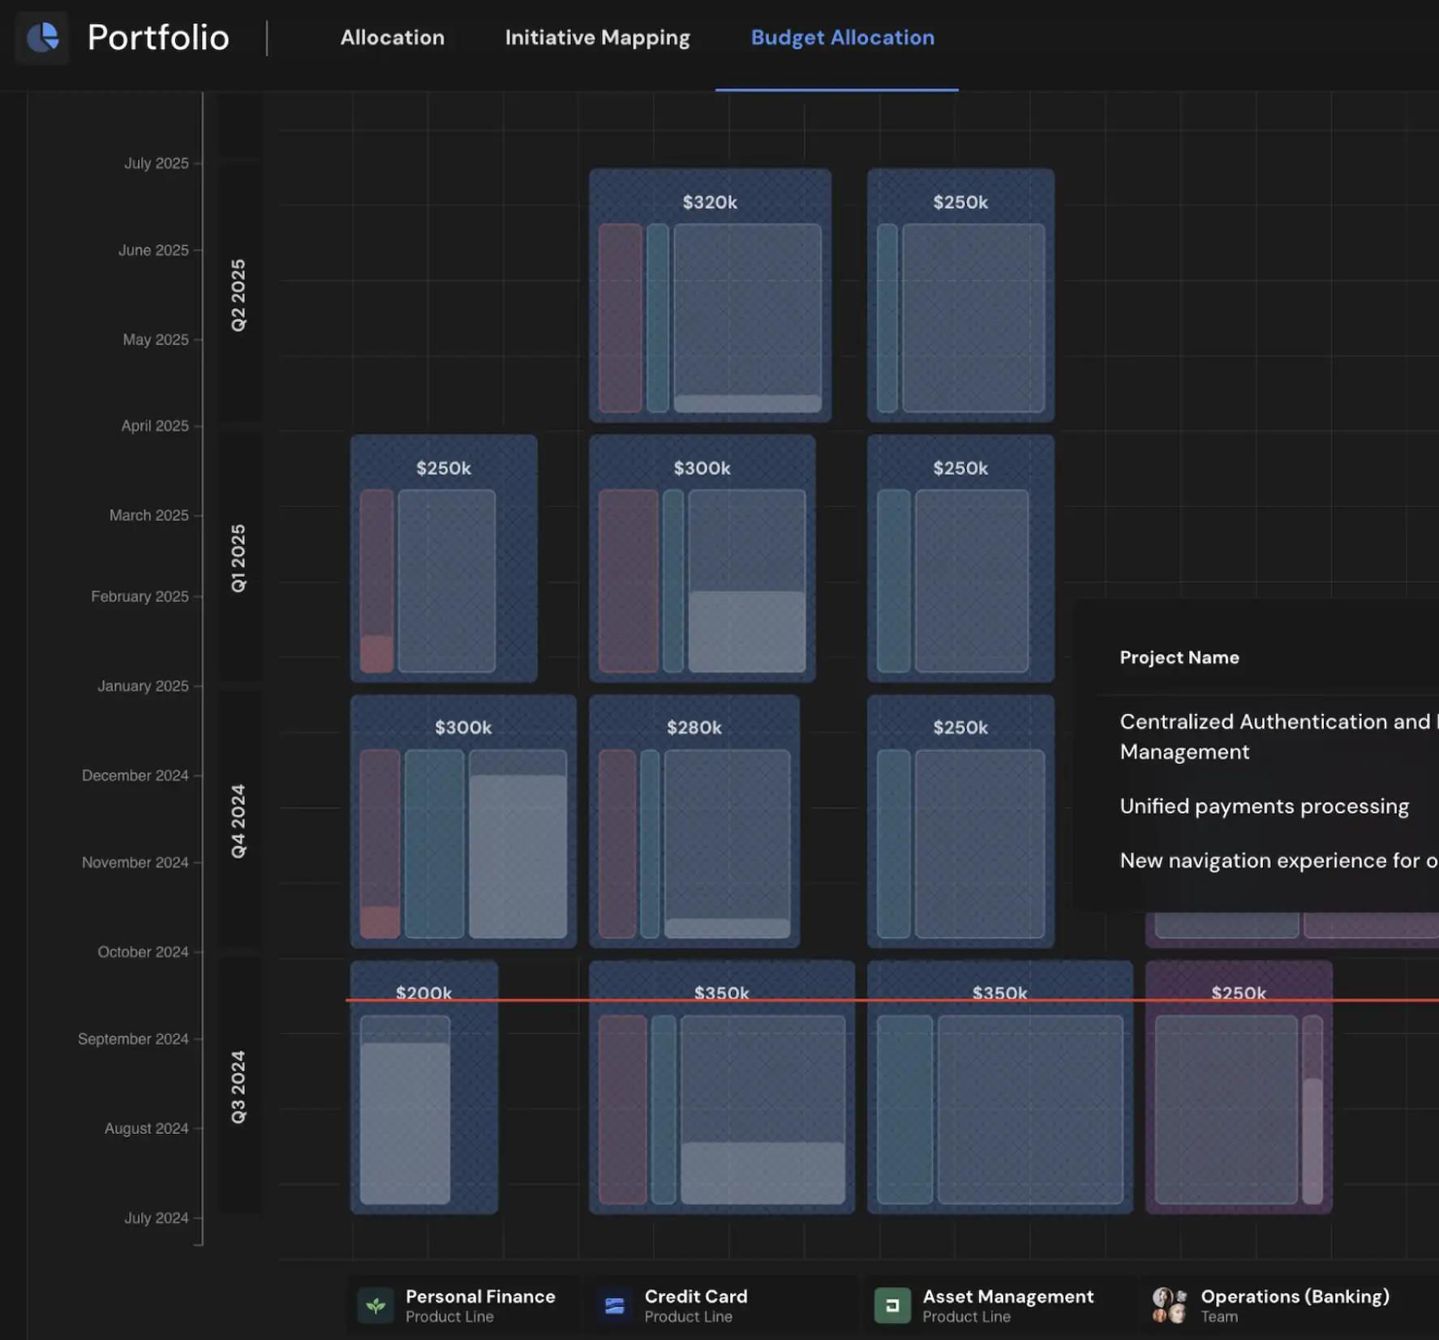The height and width of the screenshot is (1340, 1439).
Task: Click pink narrow bar in Operations $250k block
Action: click(1312, 1110)
